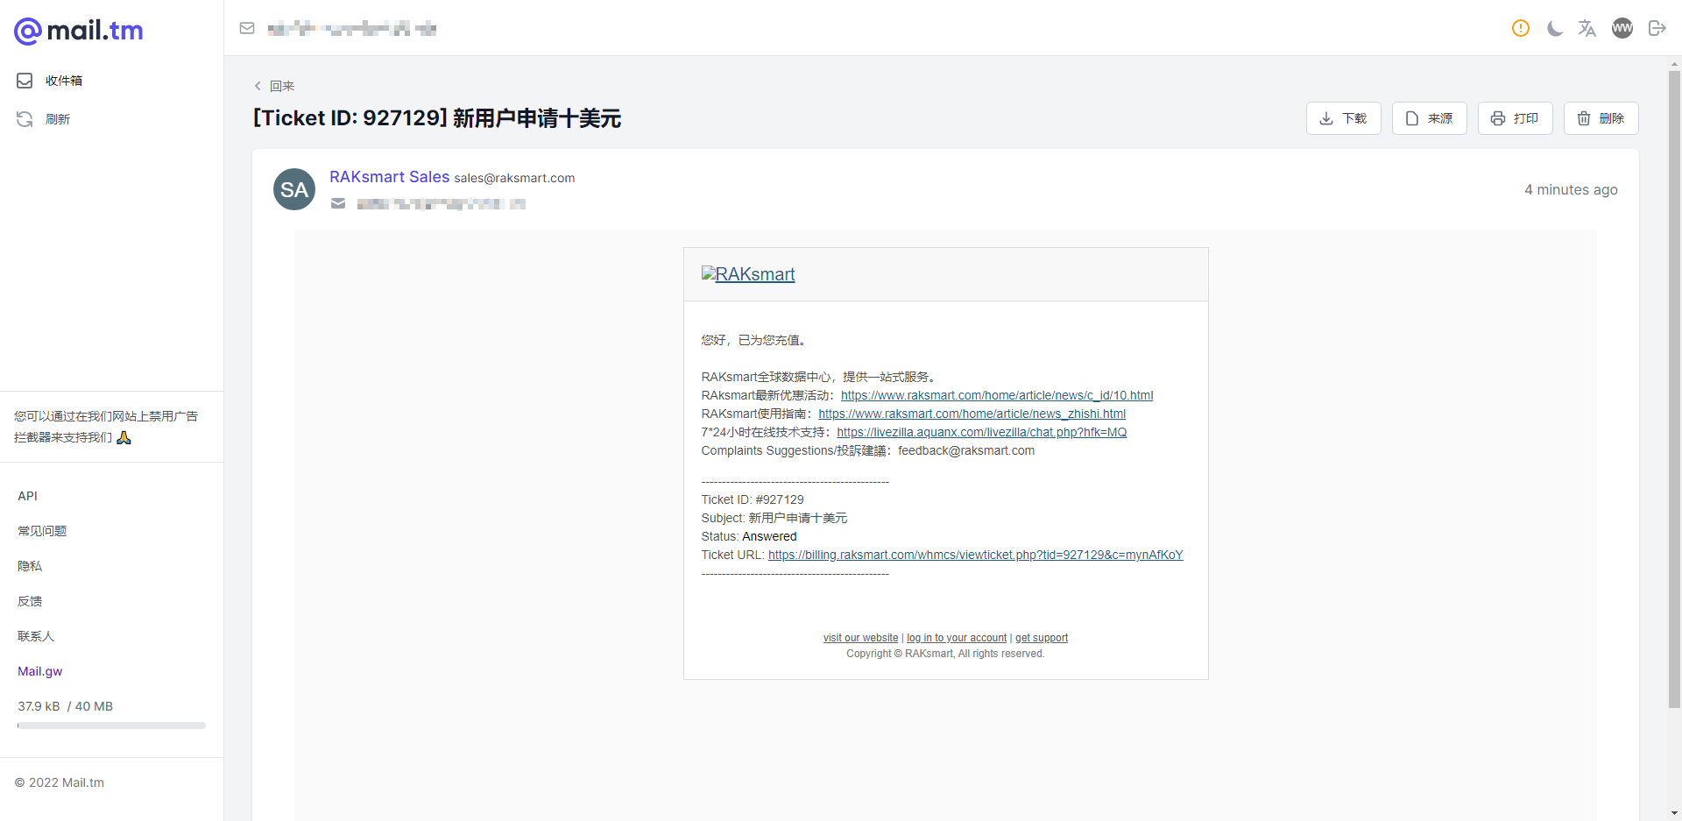Click the storage usage progress bar

point(111,725)
